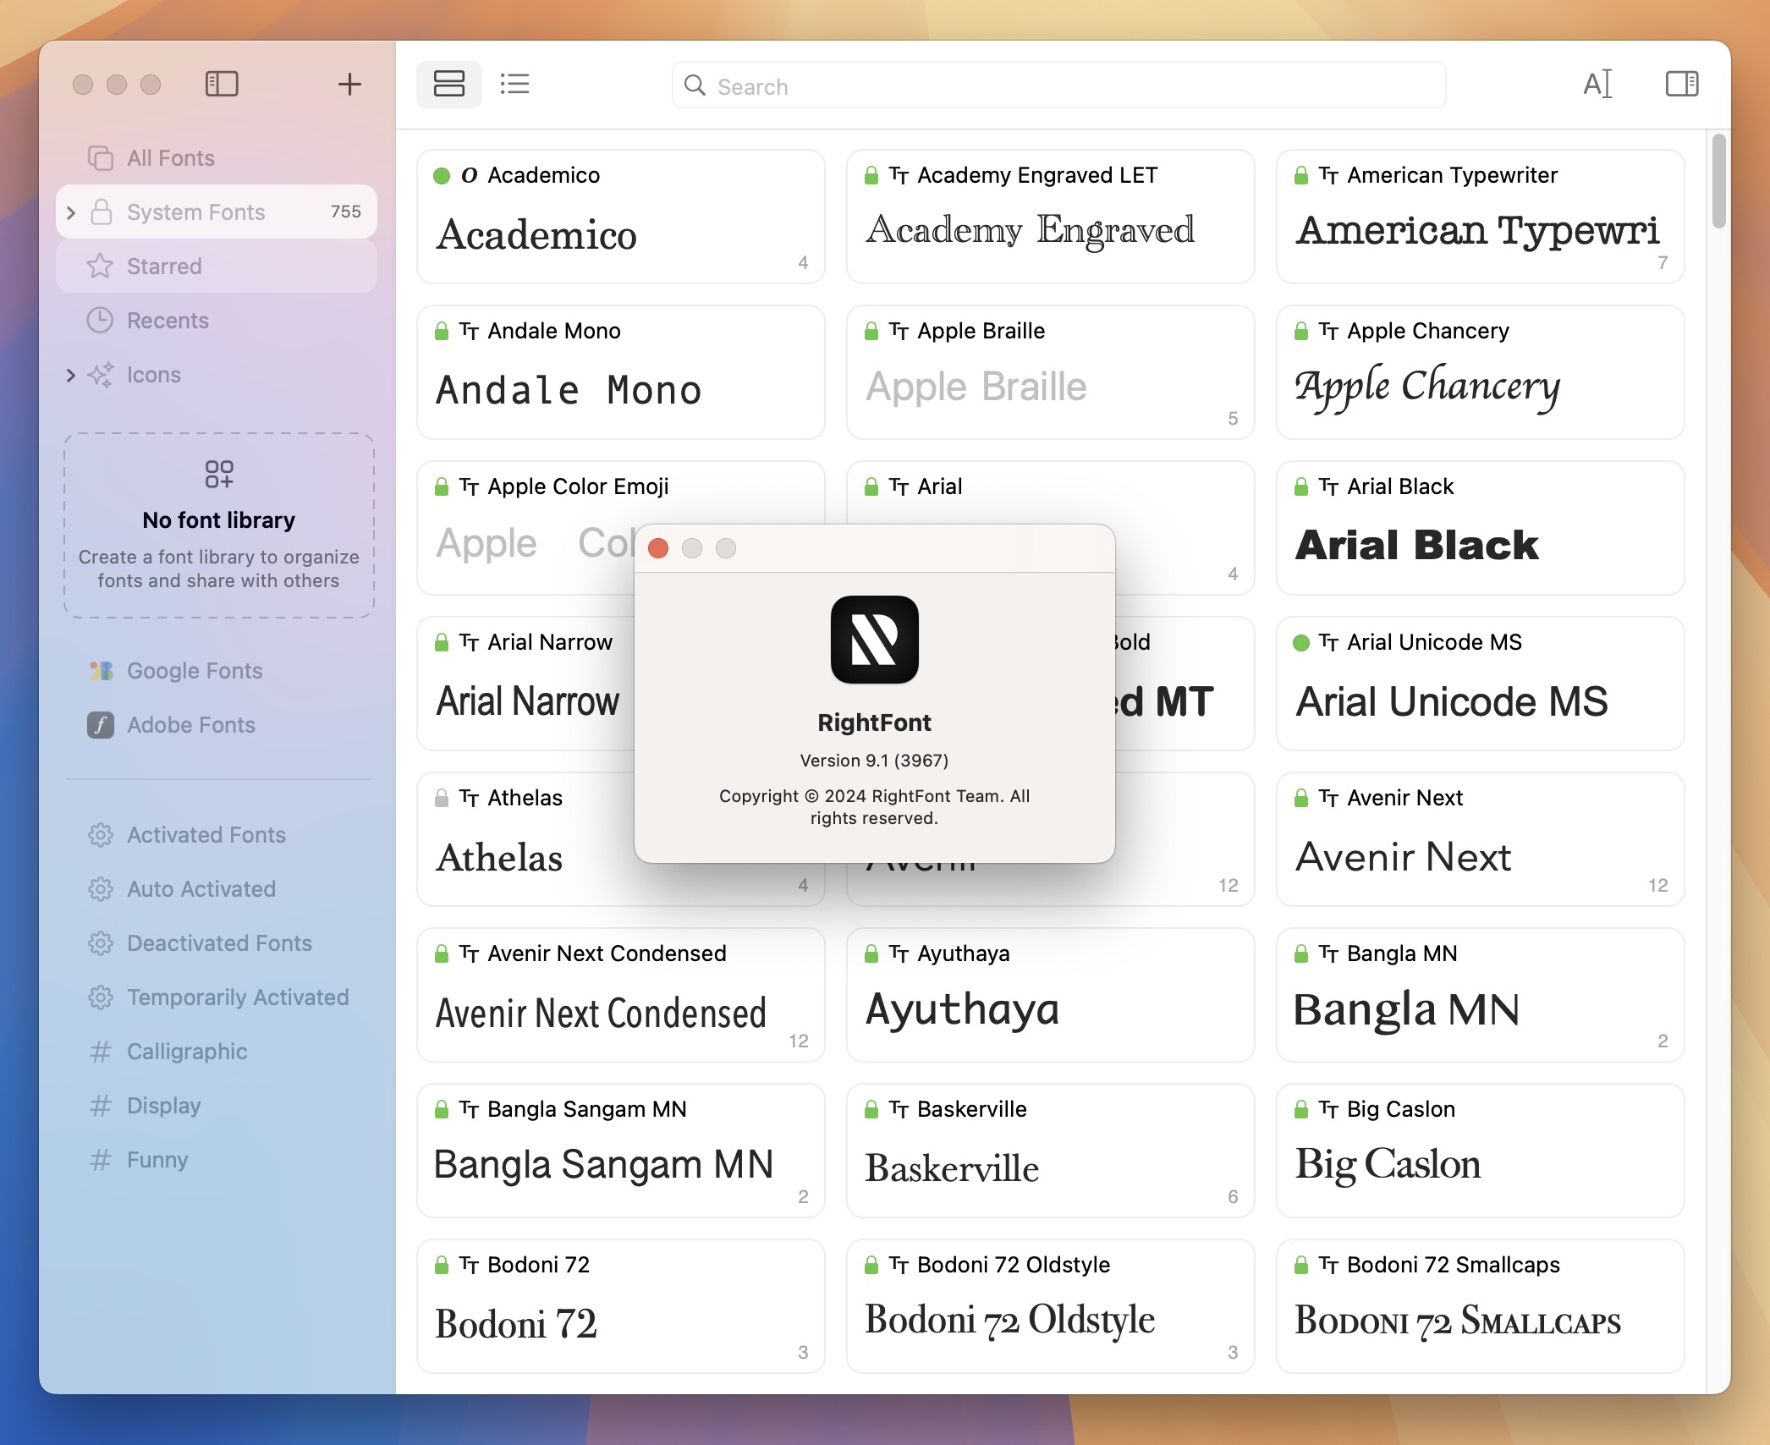Click the grid view icon

coord(448,84)
